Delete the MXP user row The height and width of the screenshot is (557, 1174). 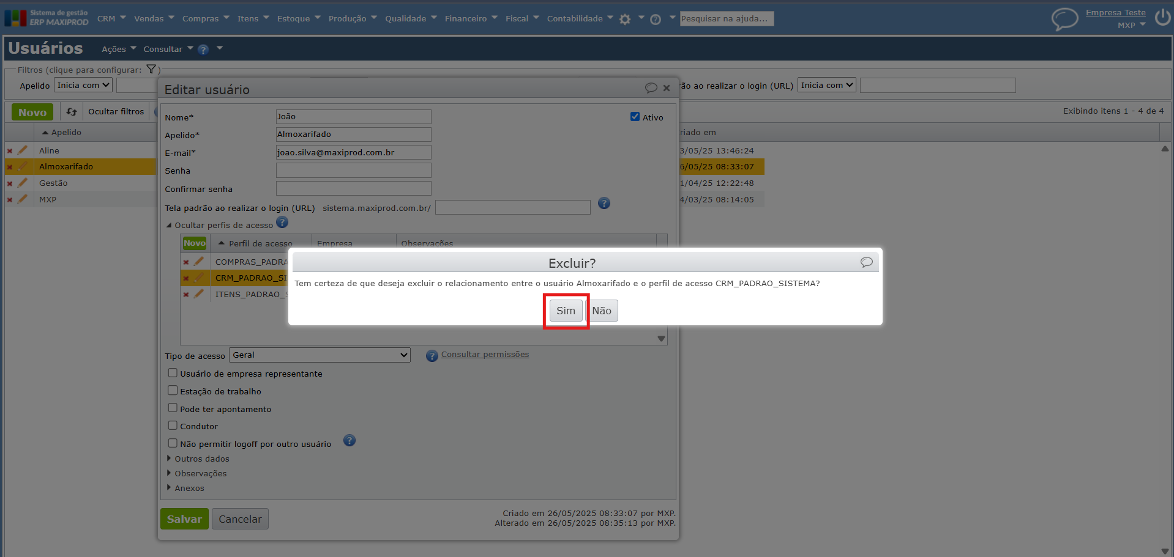(x=10, y=200)
